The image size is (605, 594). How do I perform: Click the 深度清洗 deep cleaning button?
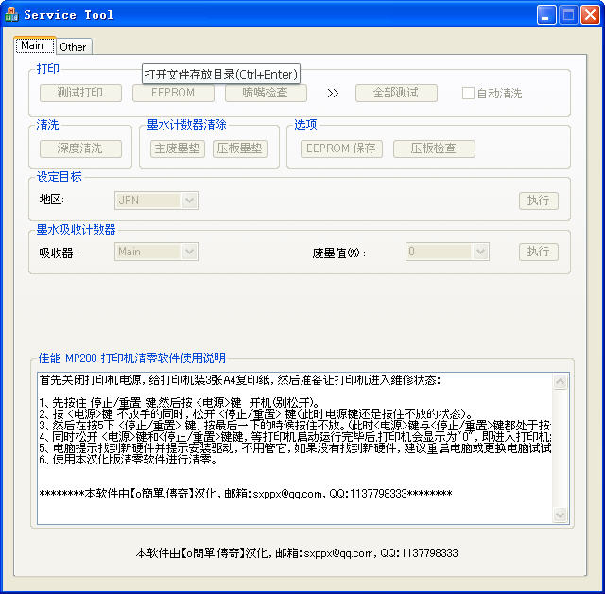80,148
